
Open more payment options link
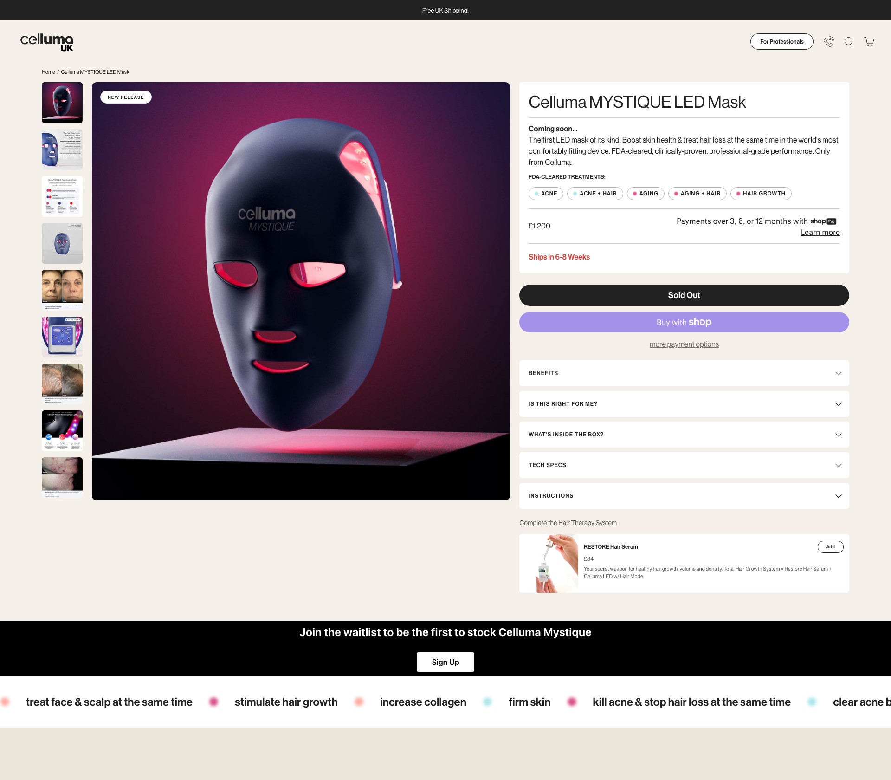click(684, 344)
